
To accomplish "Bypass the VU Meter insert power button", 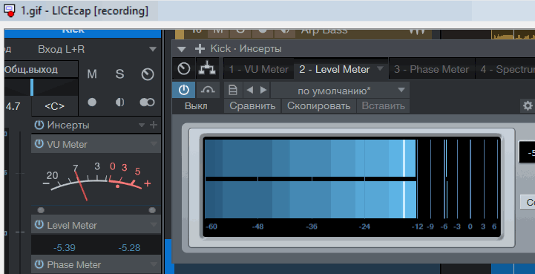I will tap(39, 144).
